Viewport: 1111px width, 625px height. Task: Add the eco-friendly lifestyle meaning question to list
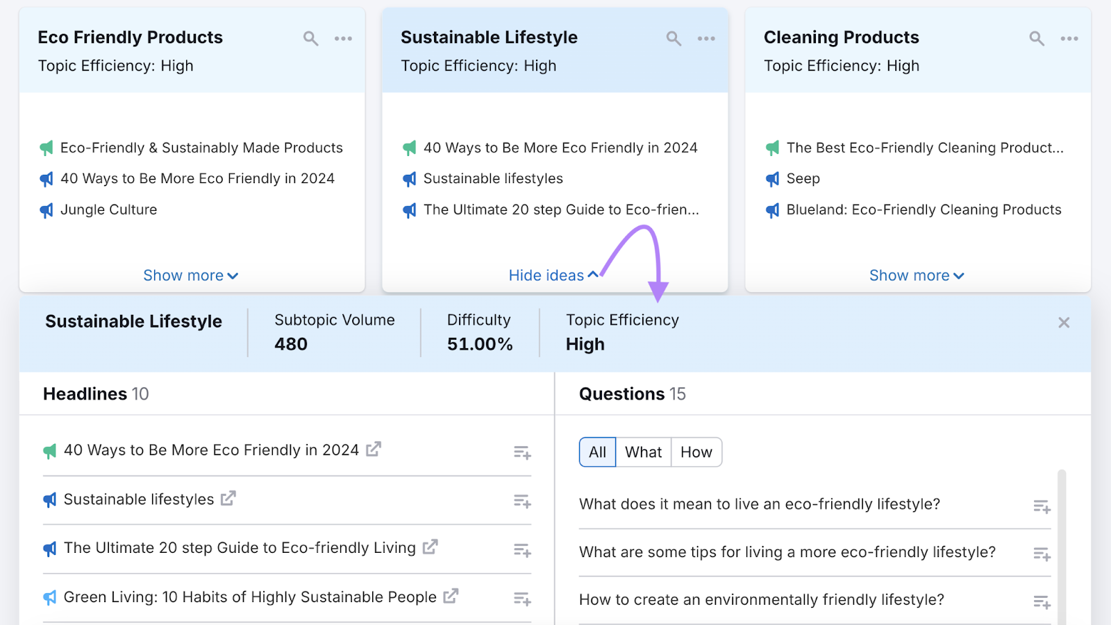pos(1042,506)
